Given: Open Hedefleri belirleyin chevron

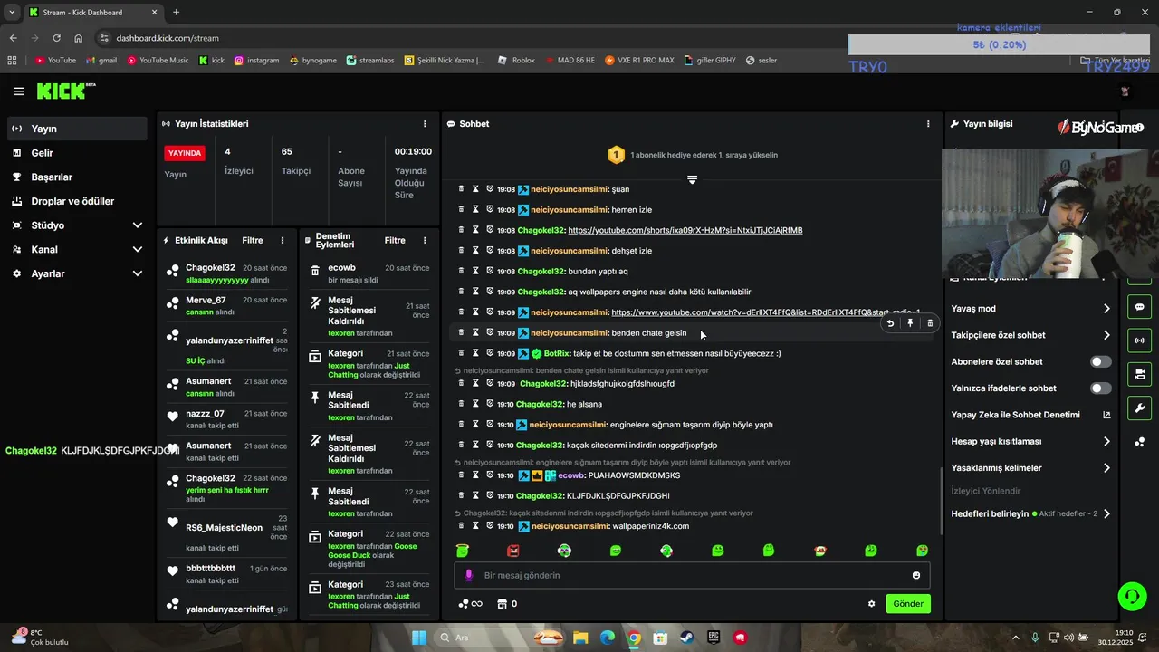Looking at the screenshot, I should click(x=1106, y=513).
